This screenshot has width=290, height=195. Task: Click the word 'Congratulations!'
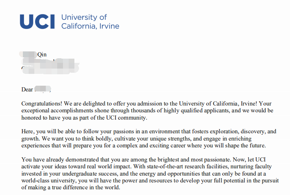click(42, 104)
